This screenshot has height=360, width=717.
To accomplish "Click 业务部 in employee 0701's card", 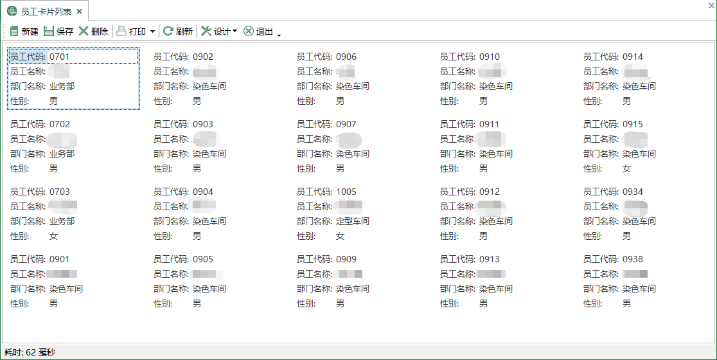I will point(62,86).
